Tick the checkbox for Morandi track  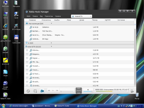pyautogui.click(x=27, y=66)
